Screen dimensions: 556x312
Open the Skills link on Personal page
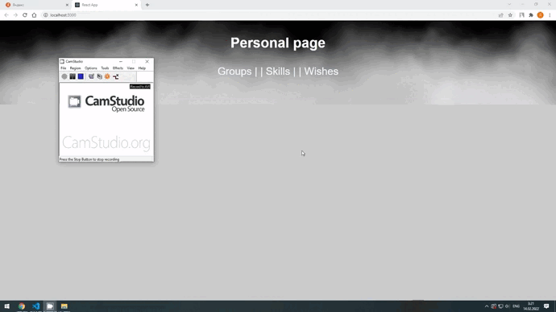(278, 72)
